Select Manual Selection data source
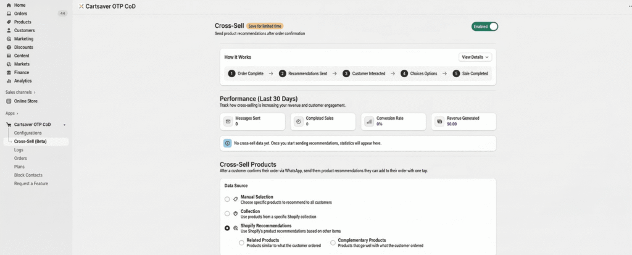This screenshot has height=255, width=632. (x=227, y=199)
